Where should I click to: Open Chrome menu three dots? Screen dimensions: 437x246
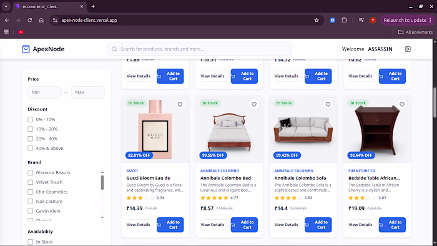pos(431,20)
